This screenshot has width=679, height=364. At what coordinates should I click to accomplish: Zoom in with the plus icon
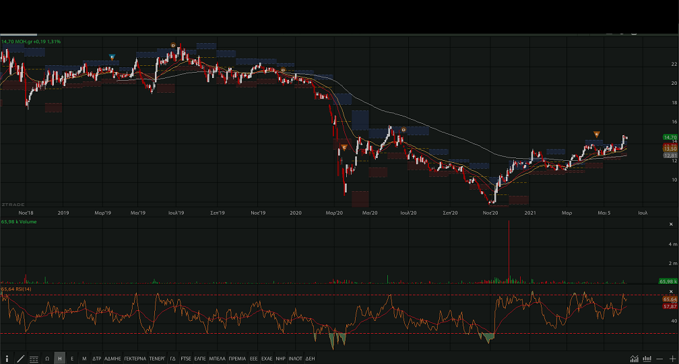click(x=672, y=359)
